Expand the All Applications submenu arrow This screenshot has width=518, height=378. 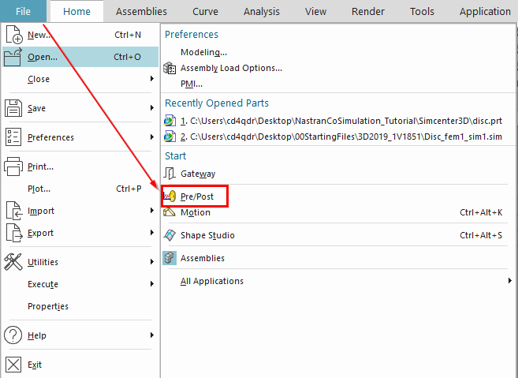[509, 281]
